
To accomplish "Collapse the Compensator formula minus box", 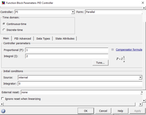I will pos(112,50).
